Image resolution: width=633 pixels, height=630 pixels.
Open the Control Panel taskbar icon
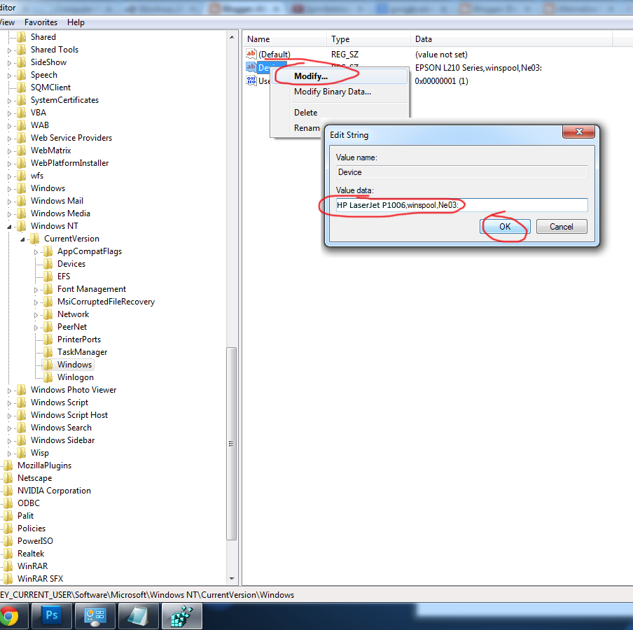(95, 616)
